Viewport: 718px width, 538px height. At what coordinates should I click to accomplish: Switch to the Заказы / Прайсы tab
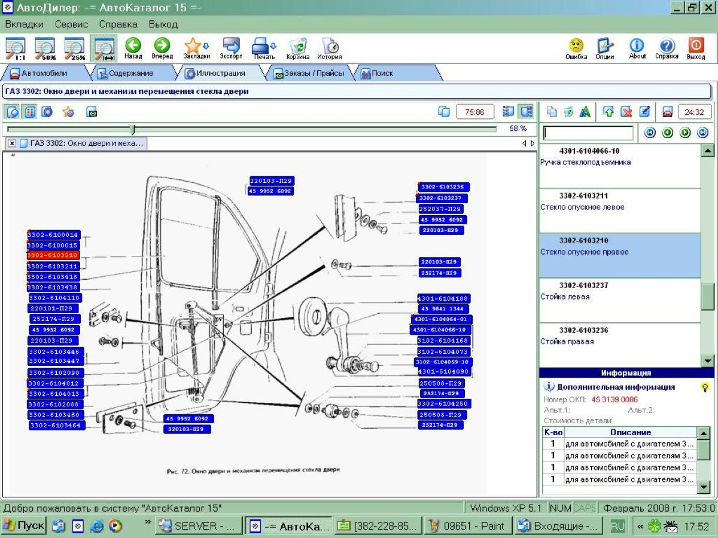click(x=308, y=74)
